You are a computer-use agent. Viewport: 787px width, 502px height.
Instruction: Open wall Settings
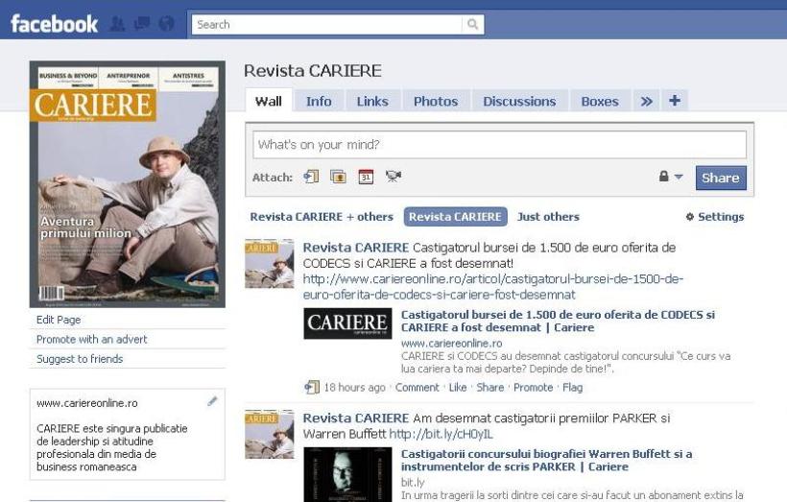(715, 217)
